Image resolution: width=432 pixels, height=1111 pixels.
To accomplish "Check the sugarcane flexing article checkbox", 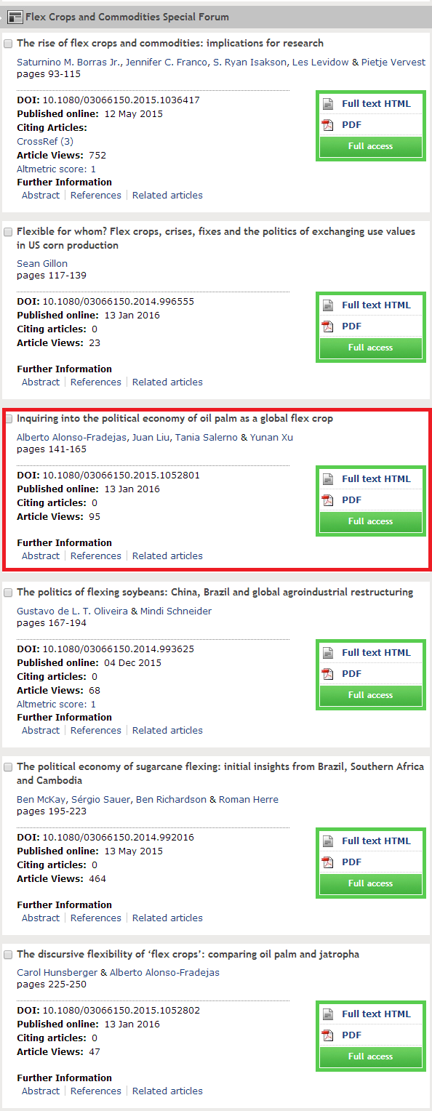I will (9, 767).
